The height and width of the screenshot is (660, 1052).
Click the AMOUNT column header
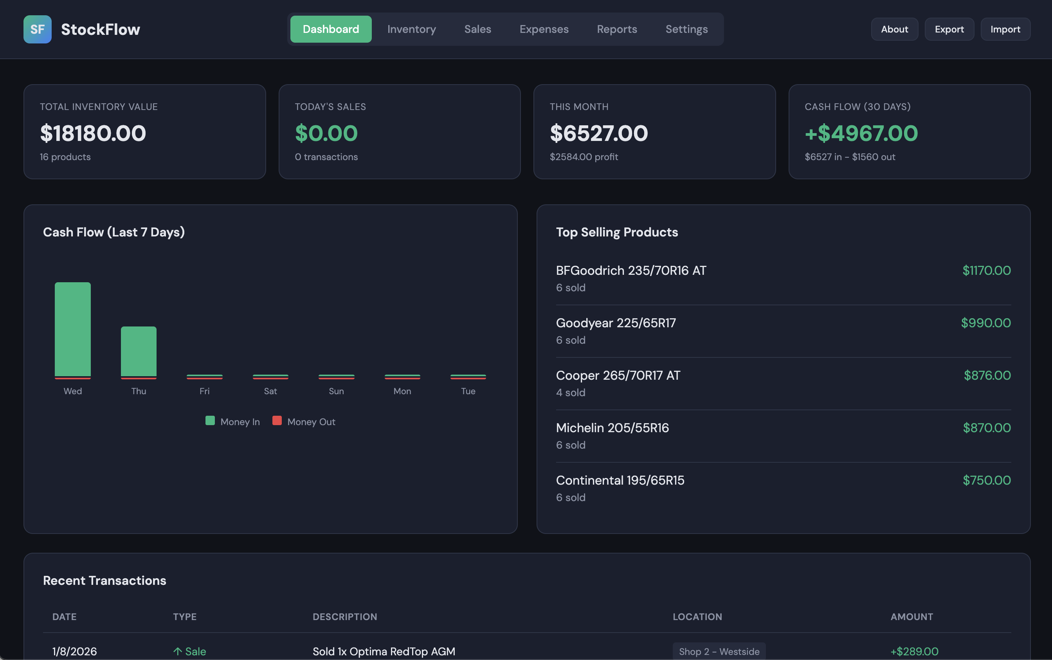[x=911, y=616]
